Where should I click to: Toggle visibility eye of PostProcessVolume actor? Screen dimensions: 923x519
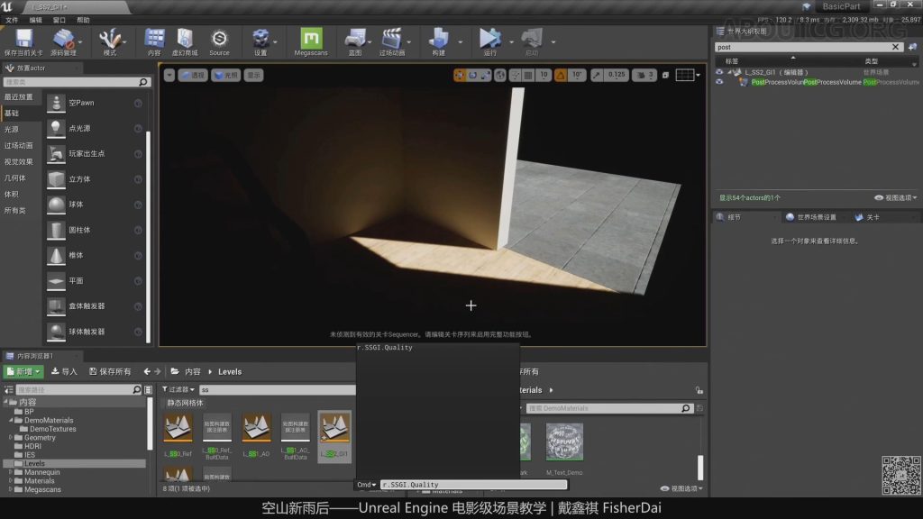point(719,82)
